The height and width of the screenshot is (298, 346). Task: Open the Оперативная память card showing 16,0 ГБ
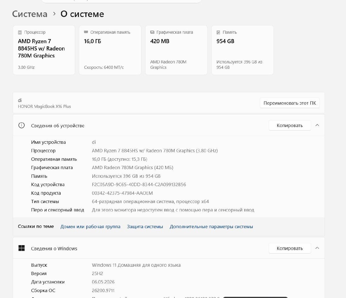pos(110,50)
